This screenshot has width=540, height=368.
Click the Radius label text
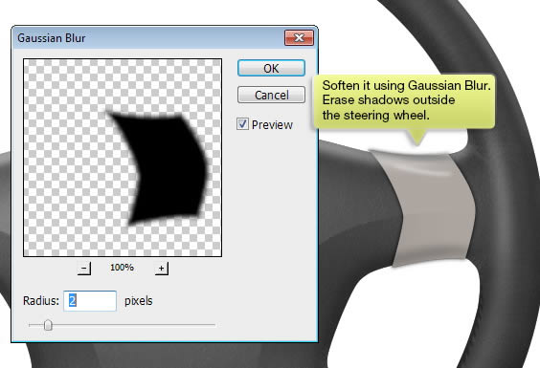point(41,301)
